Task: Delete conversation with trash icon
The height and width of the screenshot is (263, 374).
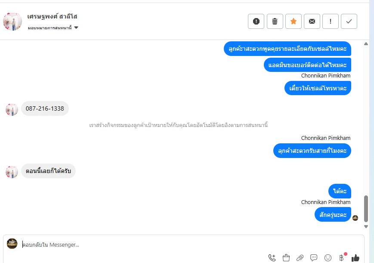Action: (275, 22)
